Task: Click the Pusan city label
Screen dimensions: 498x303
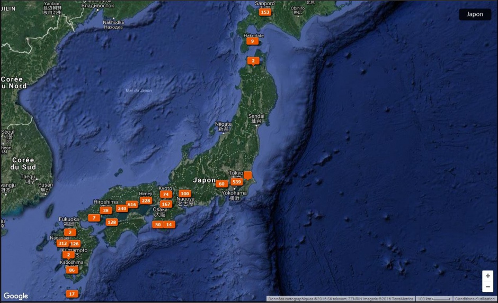Action: coord(46,187)
